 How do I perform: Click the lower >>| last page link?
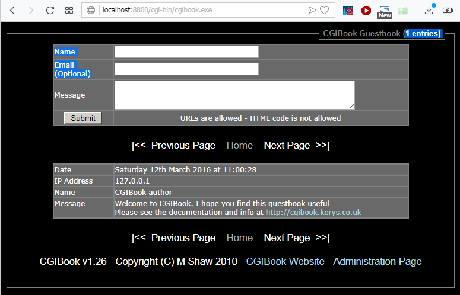[322, 238]
